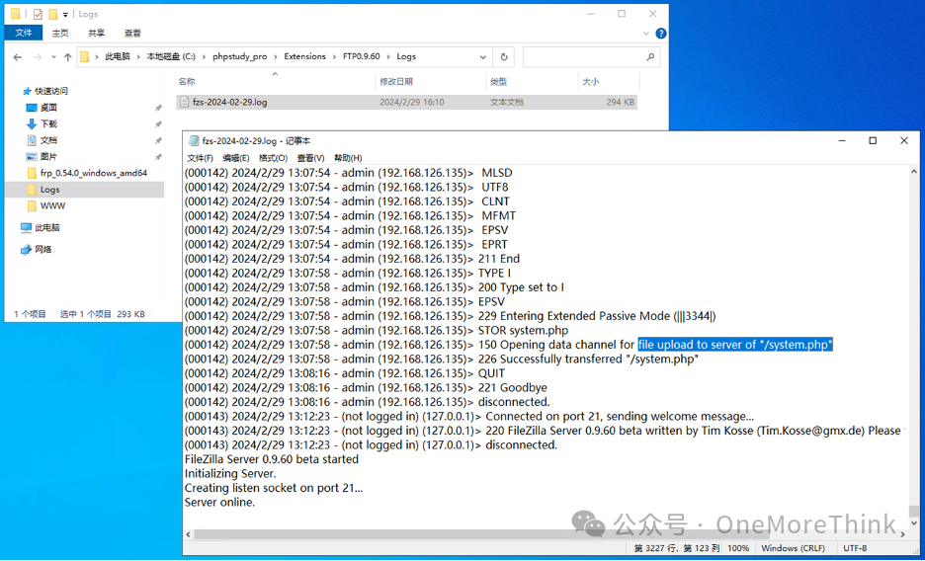Click the Explorer back arrow button
925x561 pixels.
point(18,57)
